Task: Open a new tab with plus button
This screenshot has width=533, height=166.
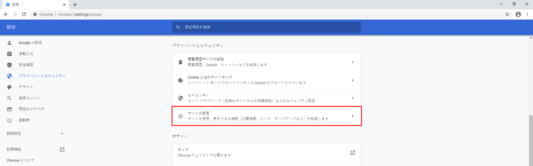Action: coord(75,5)
